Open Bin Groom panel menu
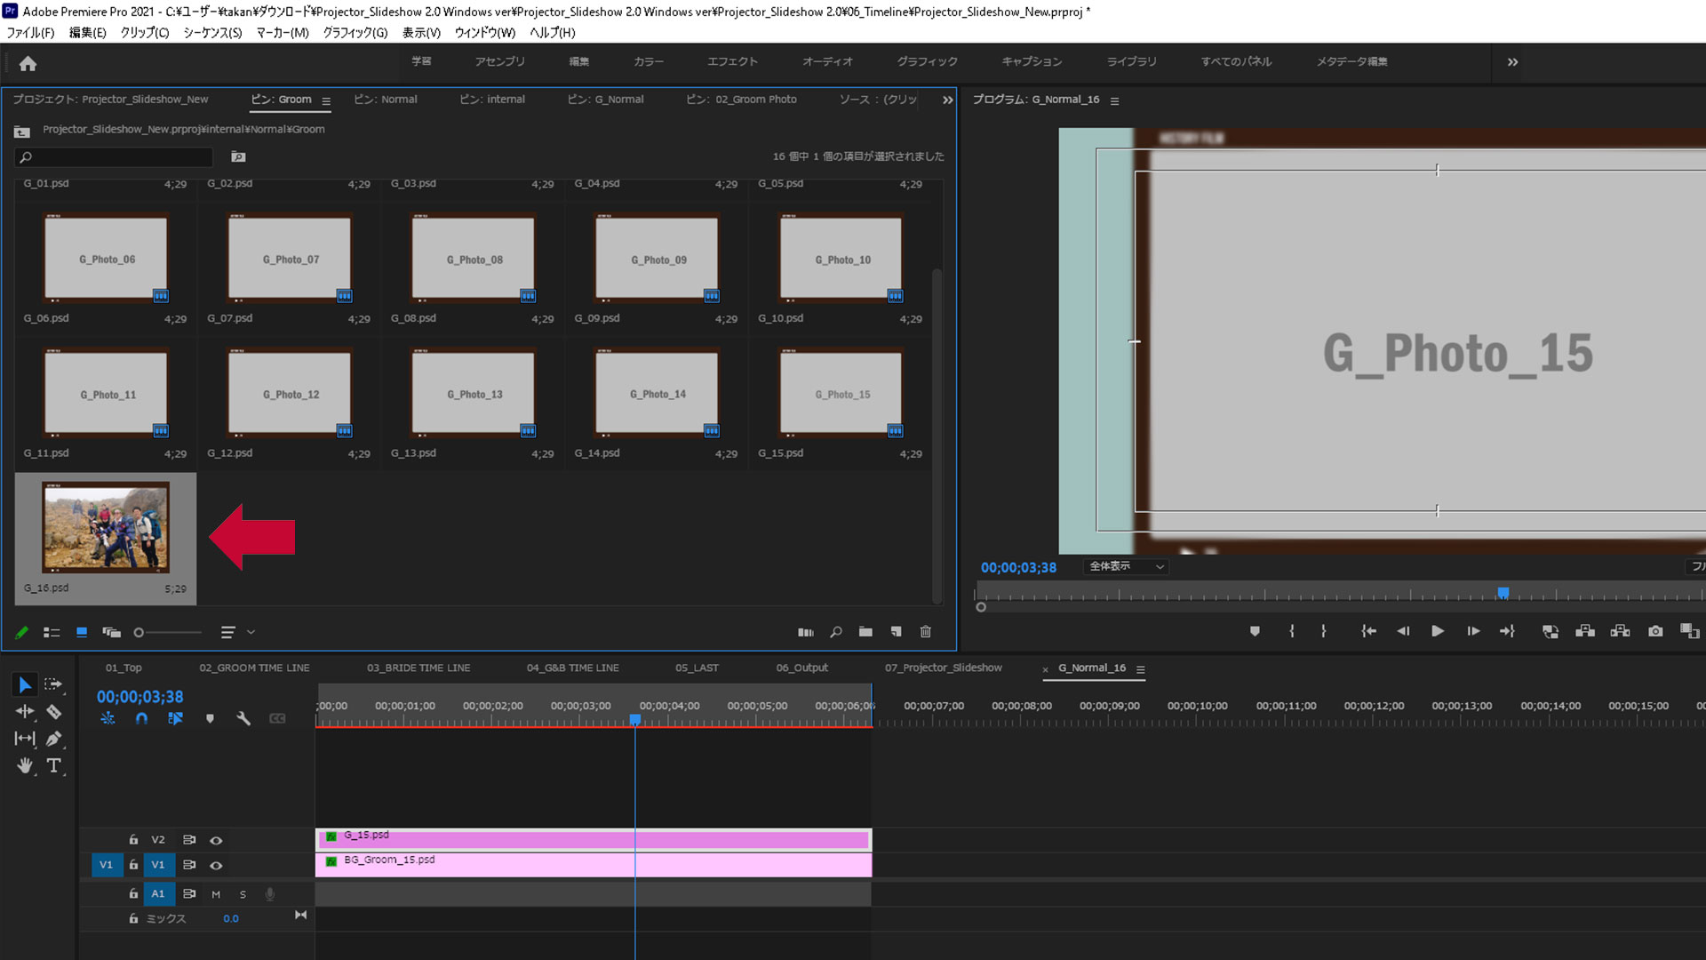This screenshot has height=960, width=1706. point(326,100)
